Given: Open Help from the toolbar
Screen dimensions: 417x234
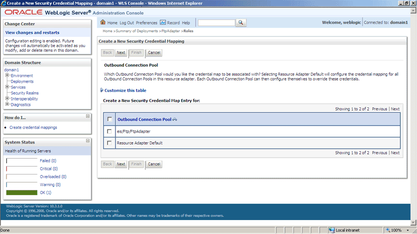Looking at the screenshot, I should (x=186, y=23).
